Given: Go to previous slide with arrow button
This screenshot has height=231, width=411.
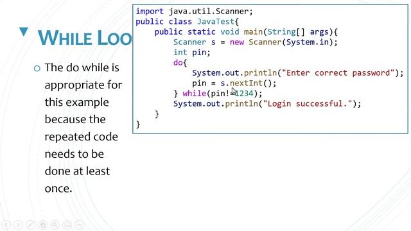Looking at the screenshot, I should click(6, 225).
